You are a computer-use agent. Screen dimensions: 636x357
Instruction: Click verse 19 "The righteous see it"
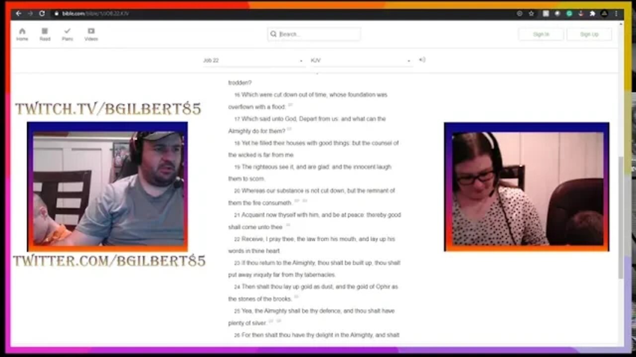310,173
